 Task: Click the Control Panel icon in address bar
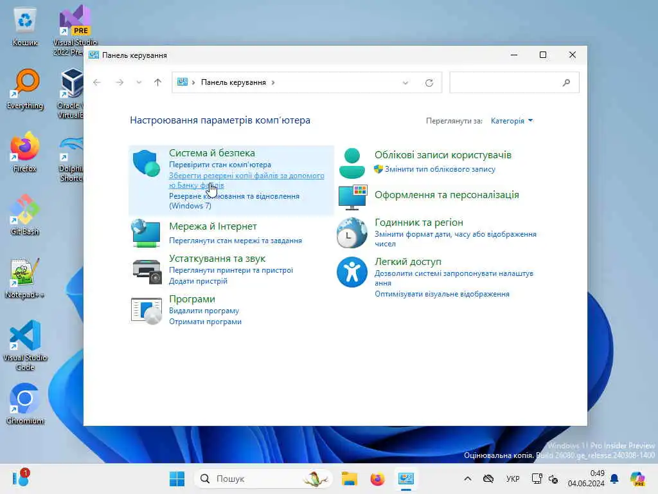click(x=182, y=82)
